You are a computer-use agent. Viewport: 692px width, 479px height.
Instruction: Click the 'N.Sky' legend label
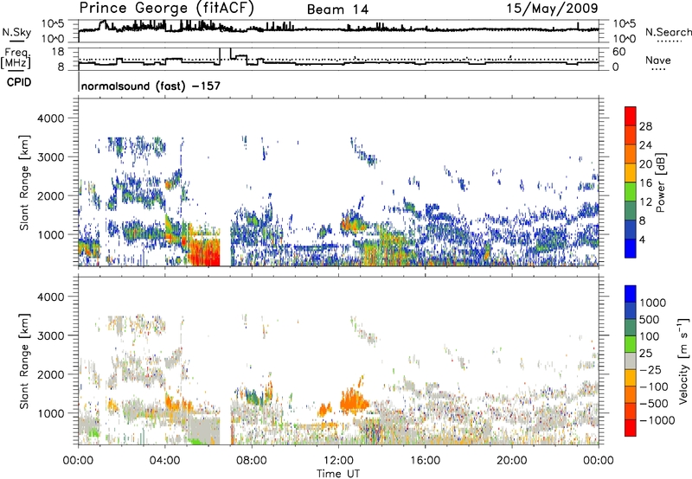coord(16,32)
